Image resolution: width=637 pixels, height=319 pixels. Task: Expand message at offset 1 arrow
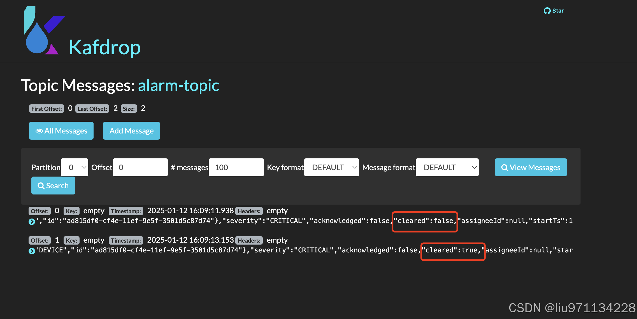(x=32, y=251)
